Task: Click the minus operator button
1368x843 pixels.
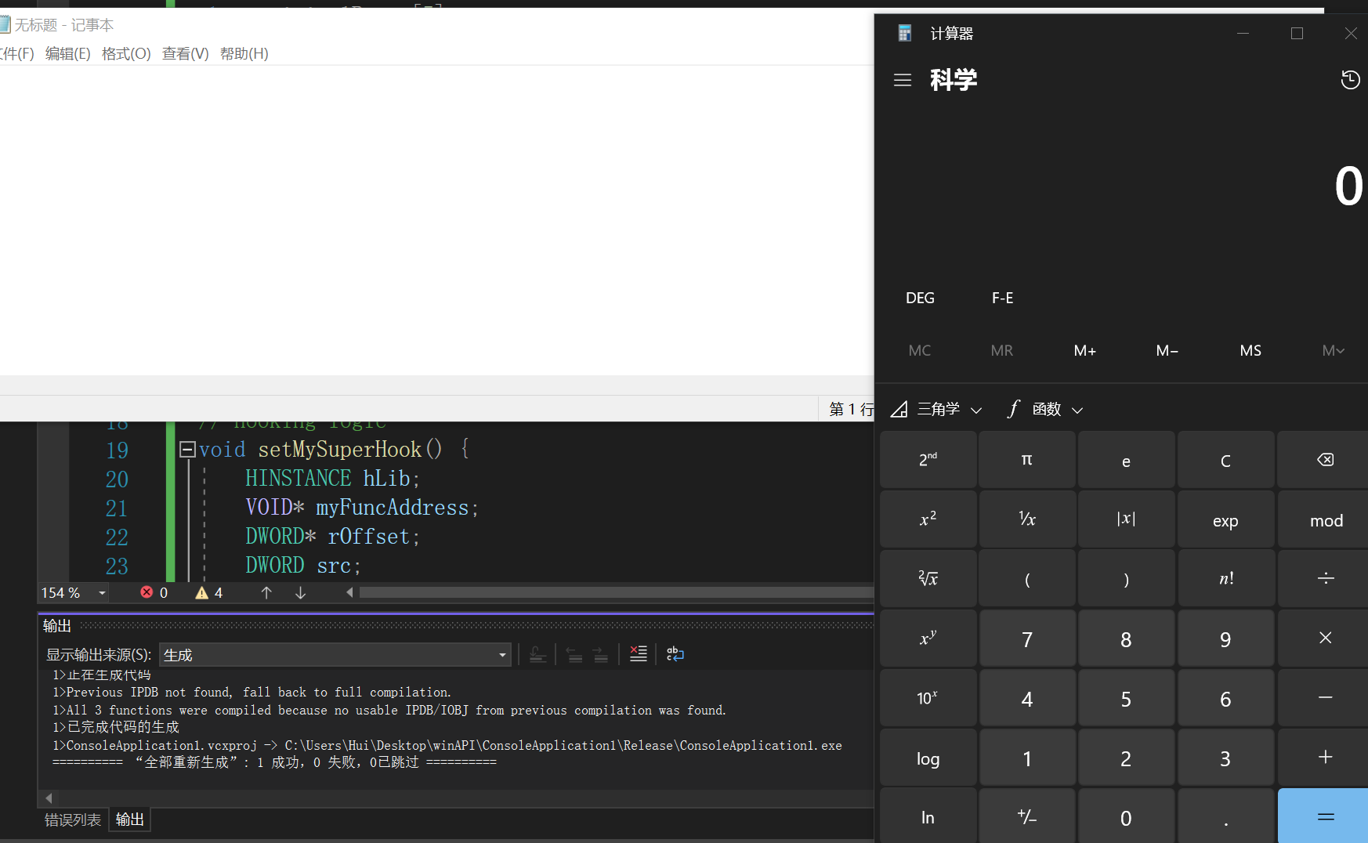Action: [1325, 698]
